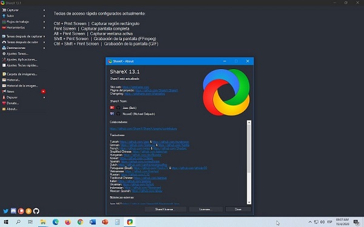Click the ShareX license button
This screenshot has width=364, height=227.
165,209
